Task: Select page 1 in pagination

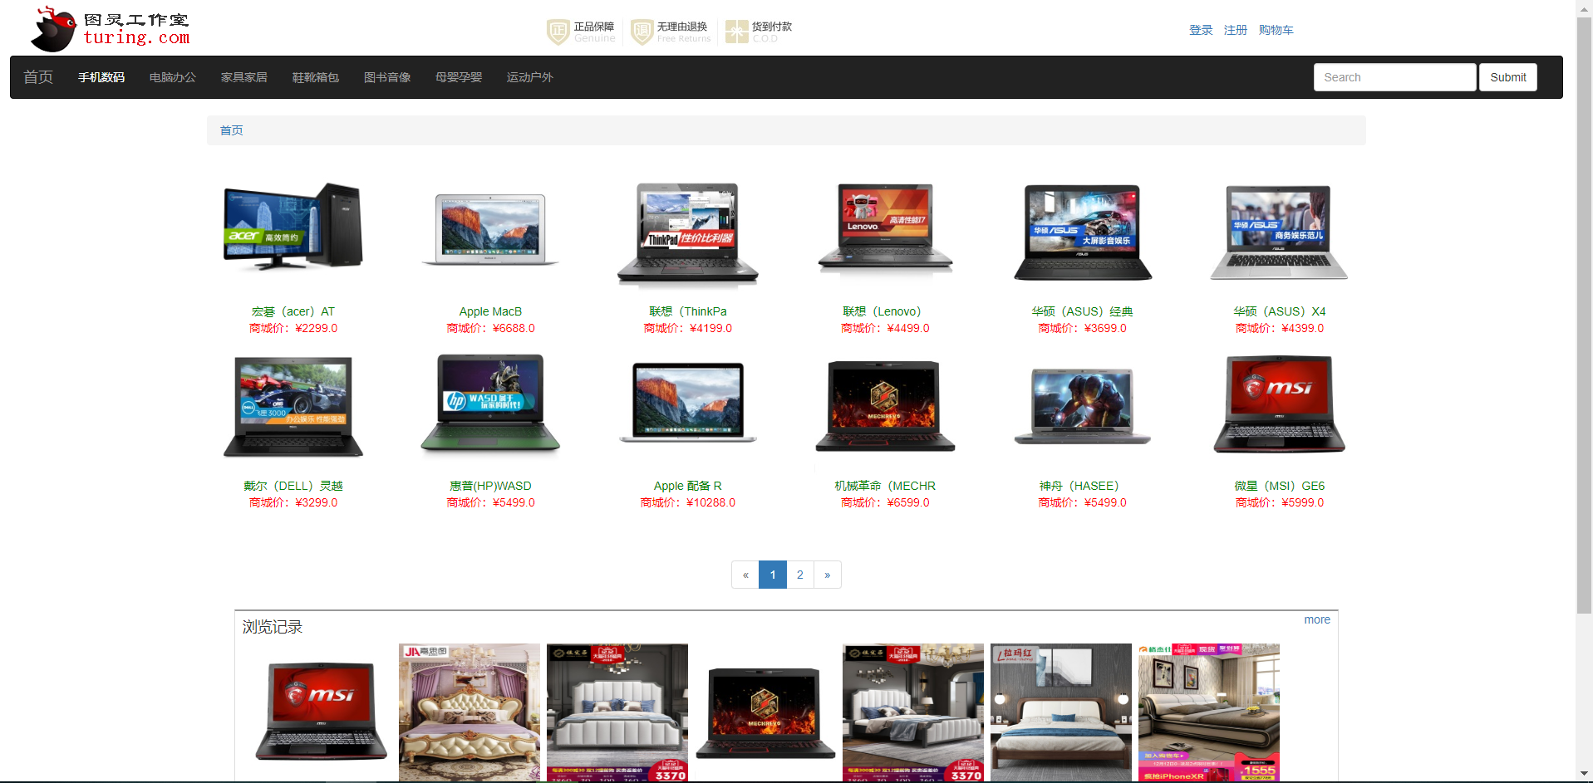Action: tap(773, 575)
